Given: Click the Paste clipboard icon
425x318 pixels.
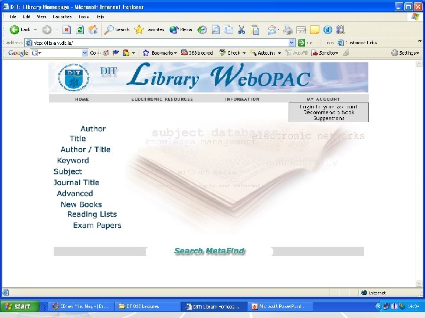Looking at the screenshot, I should click(x=255, y=30).
